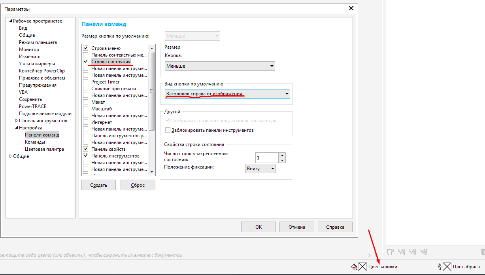Decrease Число строк with the down arrow
This screenshot has height=275, width=485.
282,160
